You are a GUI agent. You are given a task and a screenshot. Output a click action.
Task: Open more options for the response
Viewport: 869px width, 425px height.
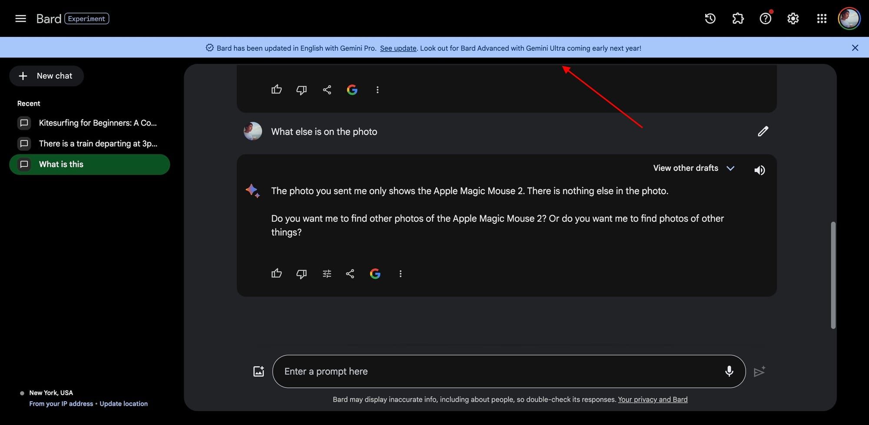coord(400,273)
